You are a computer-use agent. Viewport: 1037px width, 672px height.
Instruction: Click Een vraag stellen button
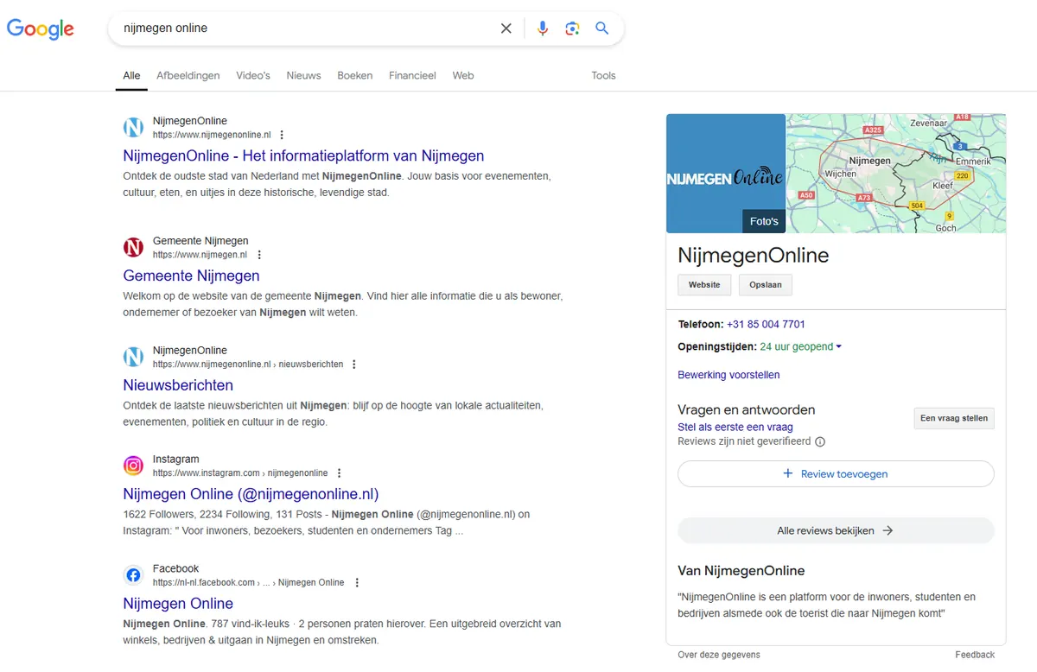[954, 418]
